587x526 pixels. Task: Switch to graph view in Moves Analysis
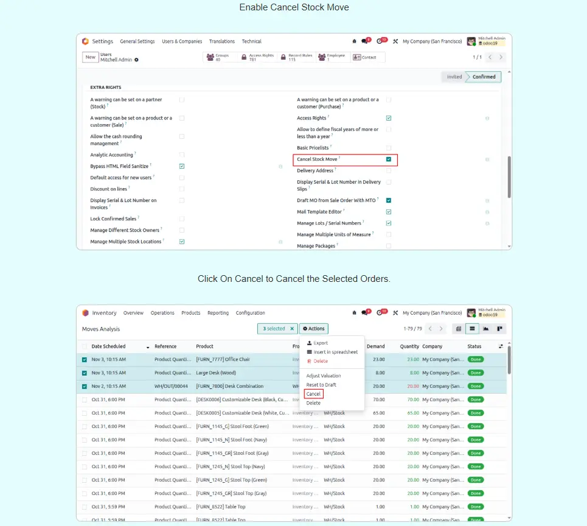pyautogui.click(x=486, y=329)
